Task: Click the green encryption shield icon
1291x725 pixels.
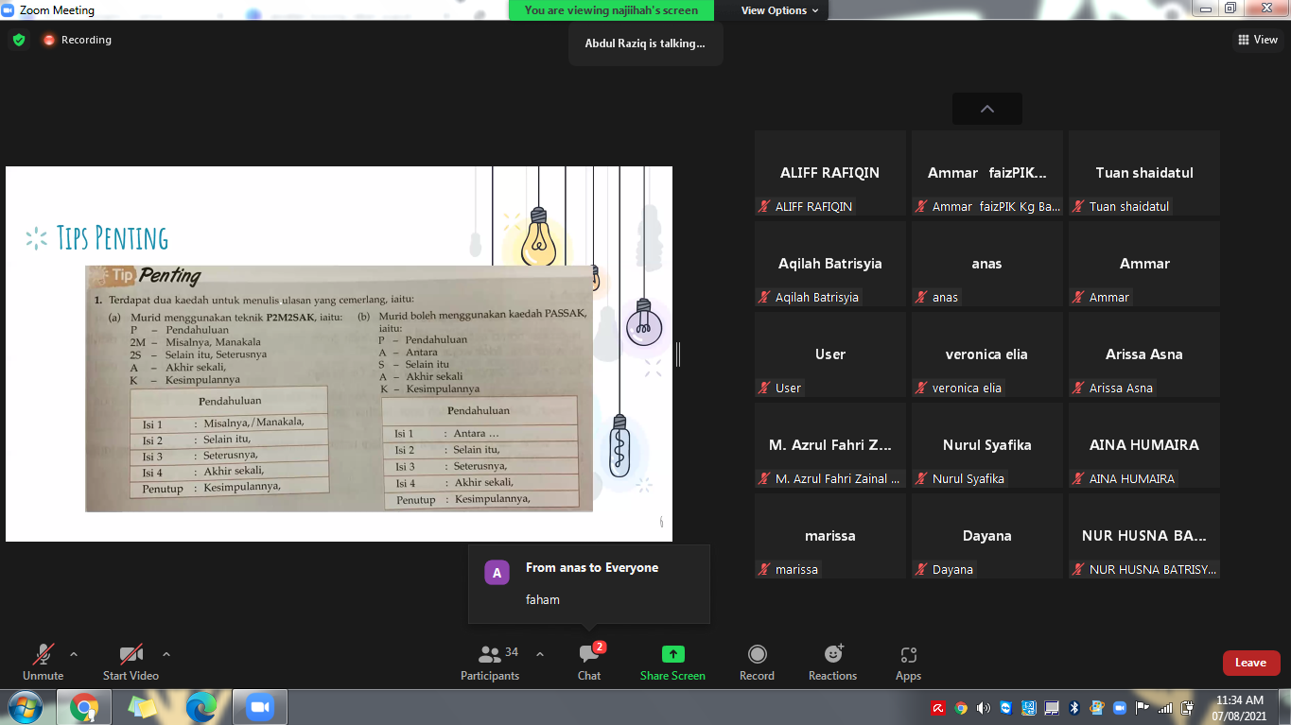Action: pos(19,40)
